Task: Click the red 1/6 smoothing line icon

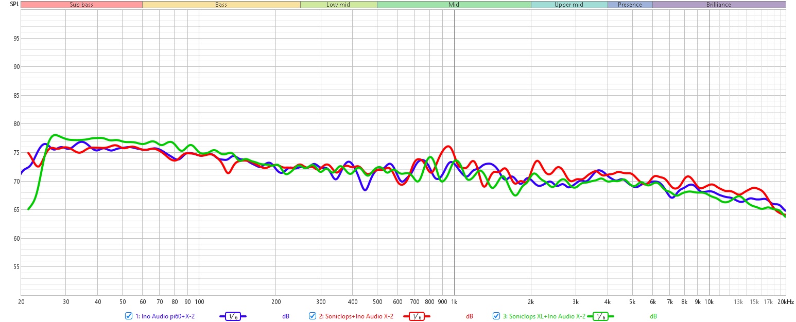Action: 416,316
